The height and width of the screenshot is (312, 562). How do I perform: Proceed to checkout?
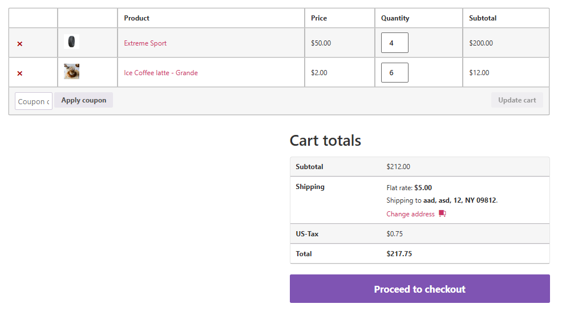pos(419,289)
